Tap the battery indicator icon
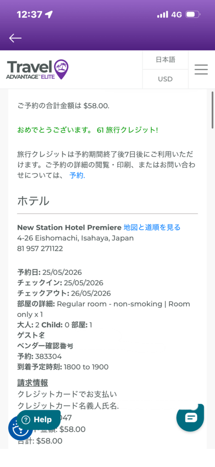Screen dimensions: 215x467 point(193,14)
